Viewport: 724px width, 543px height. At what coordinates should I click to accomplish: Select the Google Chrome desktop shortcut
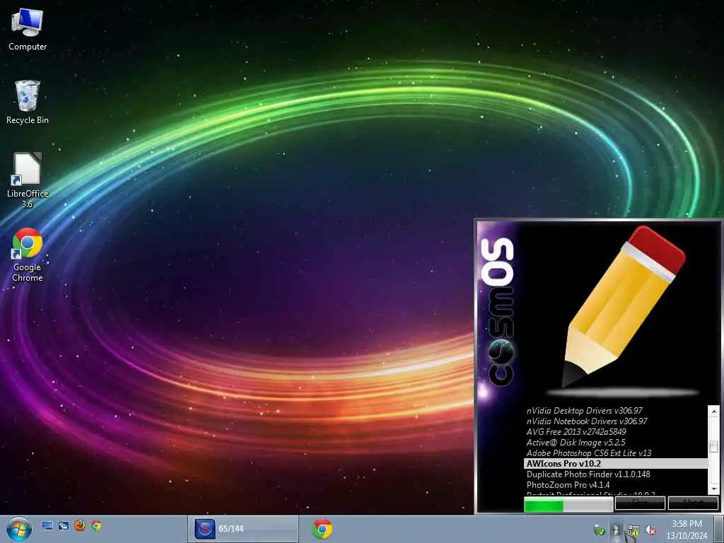(28, 255)
